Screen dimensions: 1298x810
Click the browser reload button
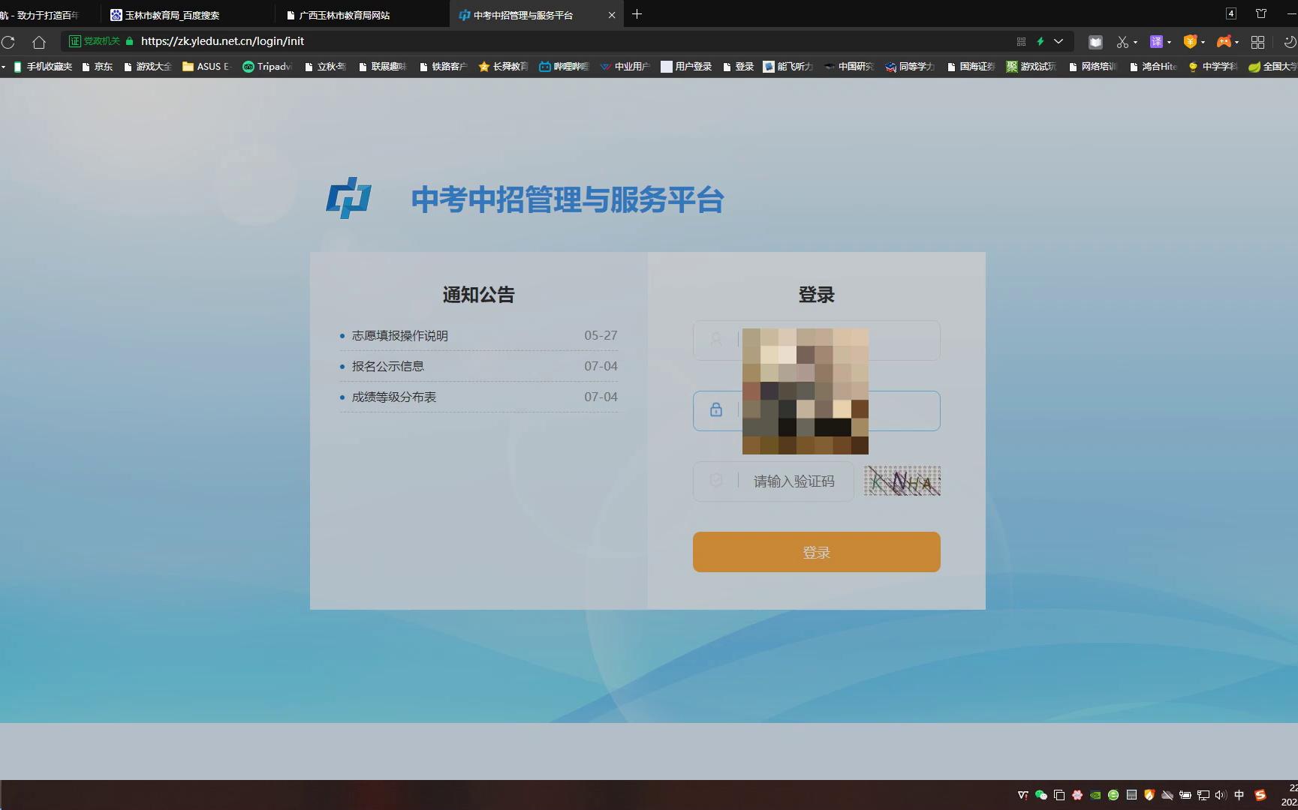click(x=8, y=42)
